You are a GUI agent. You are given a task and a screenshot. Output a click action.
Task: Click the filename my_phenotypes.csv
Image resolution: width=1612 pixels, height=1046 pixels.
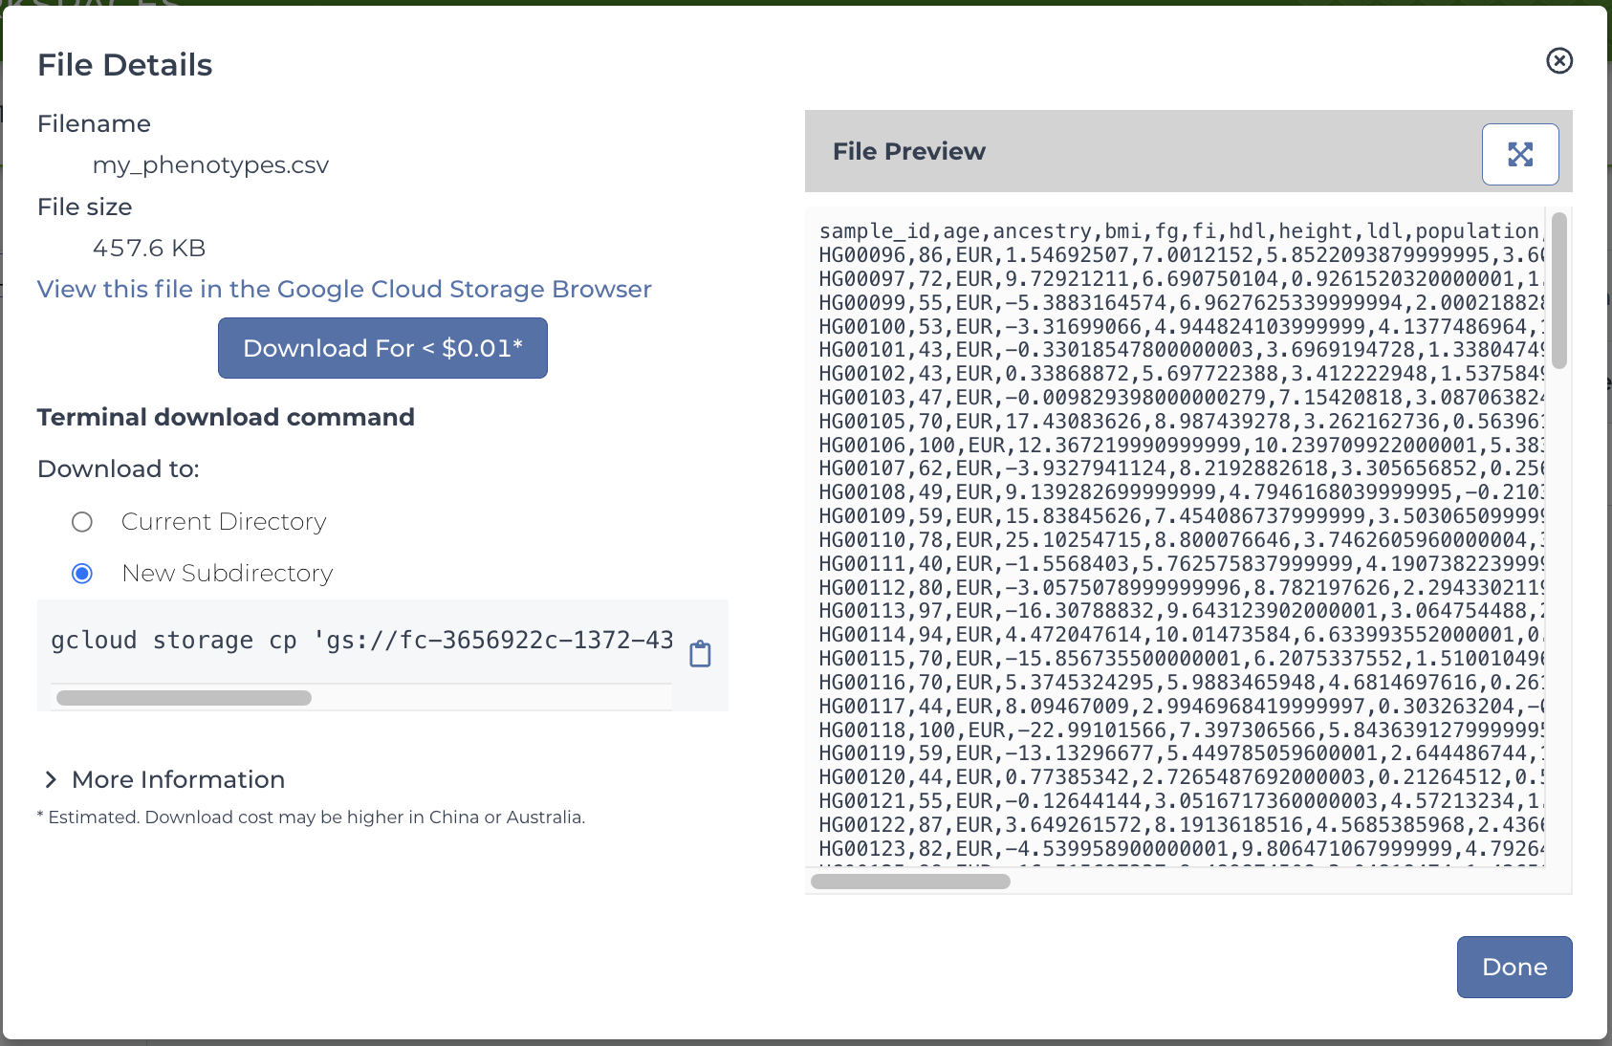click(210, 165)
